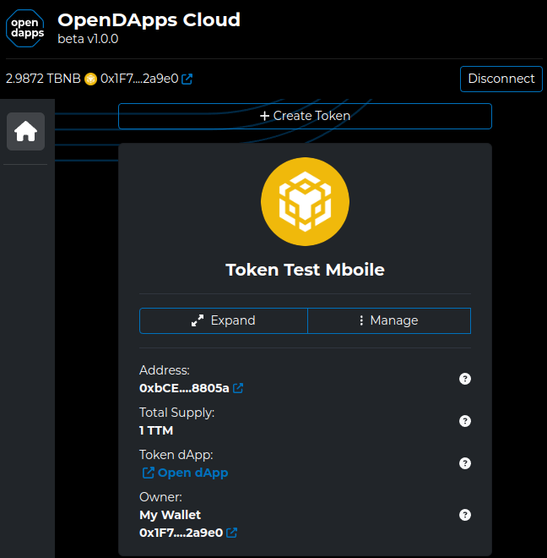The width and height of the screenshot is (547, 558).
Task: Click help icon for Total Supply
Action: [x=465, y=421]
